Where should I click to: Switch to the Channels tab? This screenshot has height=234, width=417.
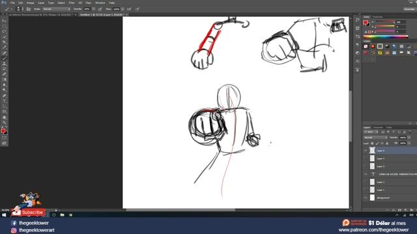tap(378, 127)
